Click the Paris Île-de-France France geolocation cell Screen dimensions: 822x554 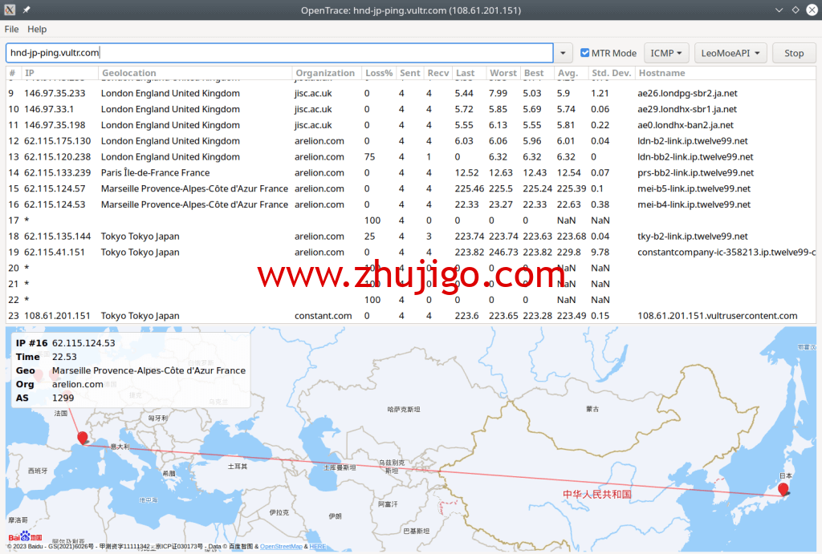(x=155, y=173)
